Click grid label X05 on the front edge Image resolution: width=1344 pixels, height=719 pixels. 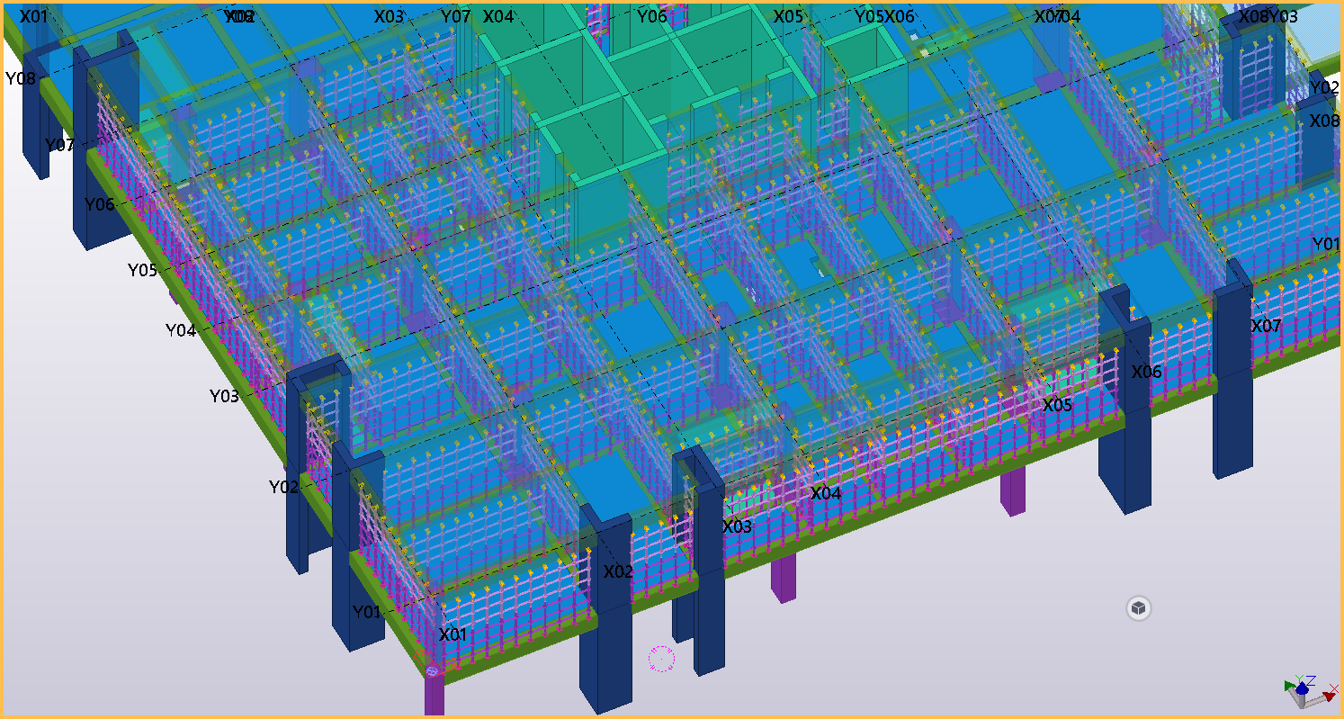coord(1057,405)
